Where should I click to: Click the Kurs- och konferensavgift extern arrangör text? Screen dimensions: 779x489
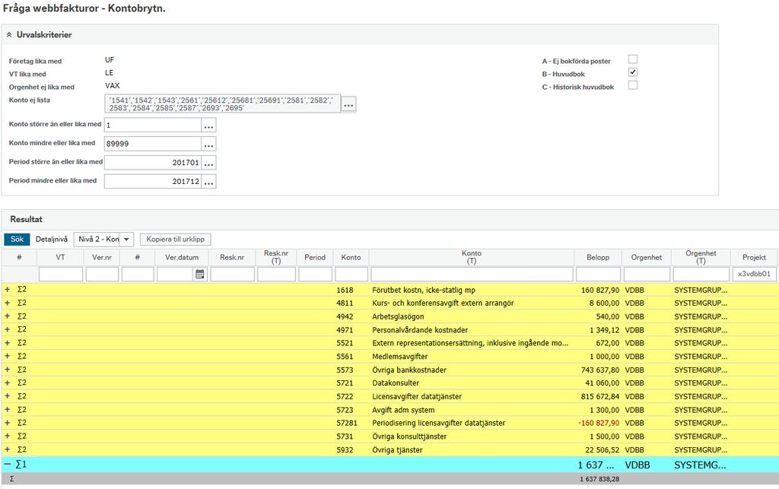pos(444,303)
